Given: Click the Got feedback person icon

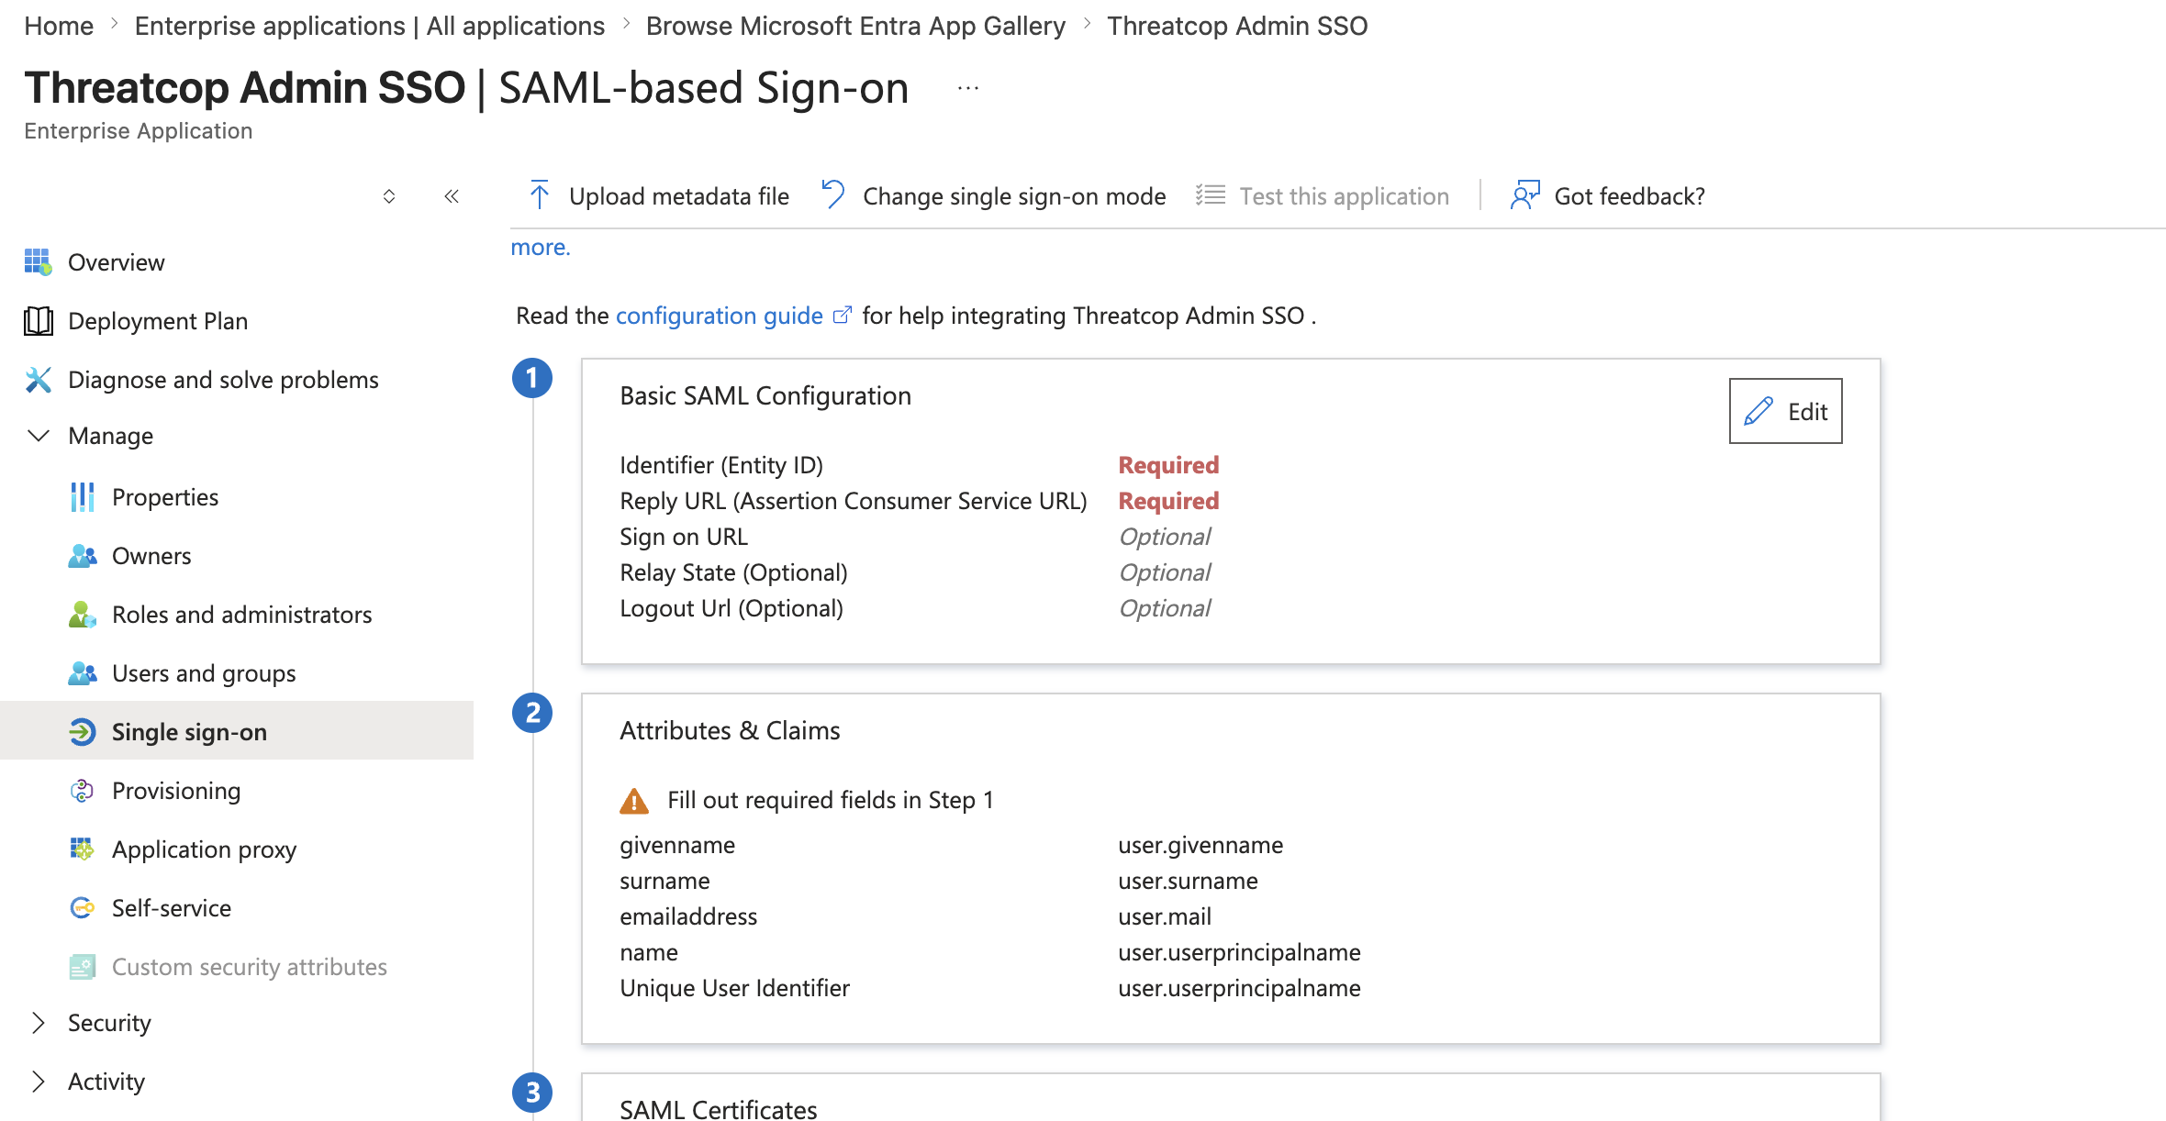Looking at the screenshot, I should [x=1524, y=195].
